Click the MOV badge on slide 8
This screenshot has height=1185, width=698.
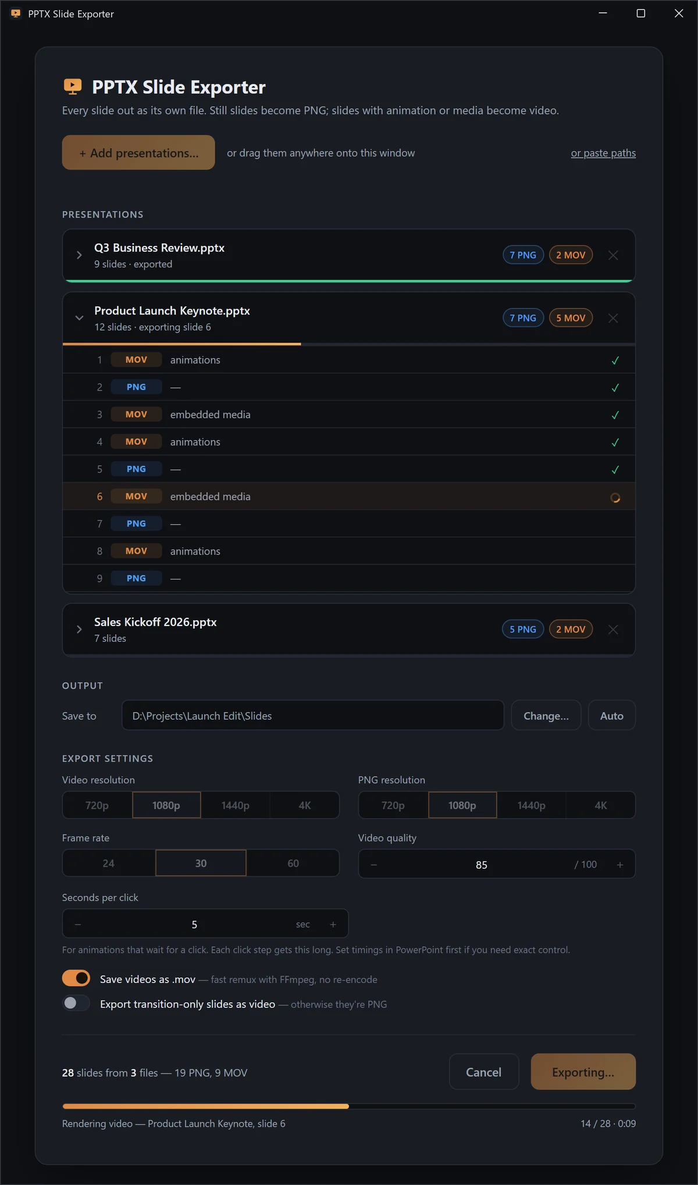click(136, 551)
